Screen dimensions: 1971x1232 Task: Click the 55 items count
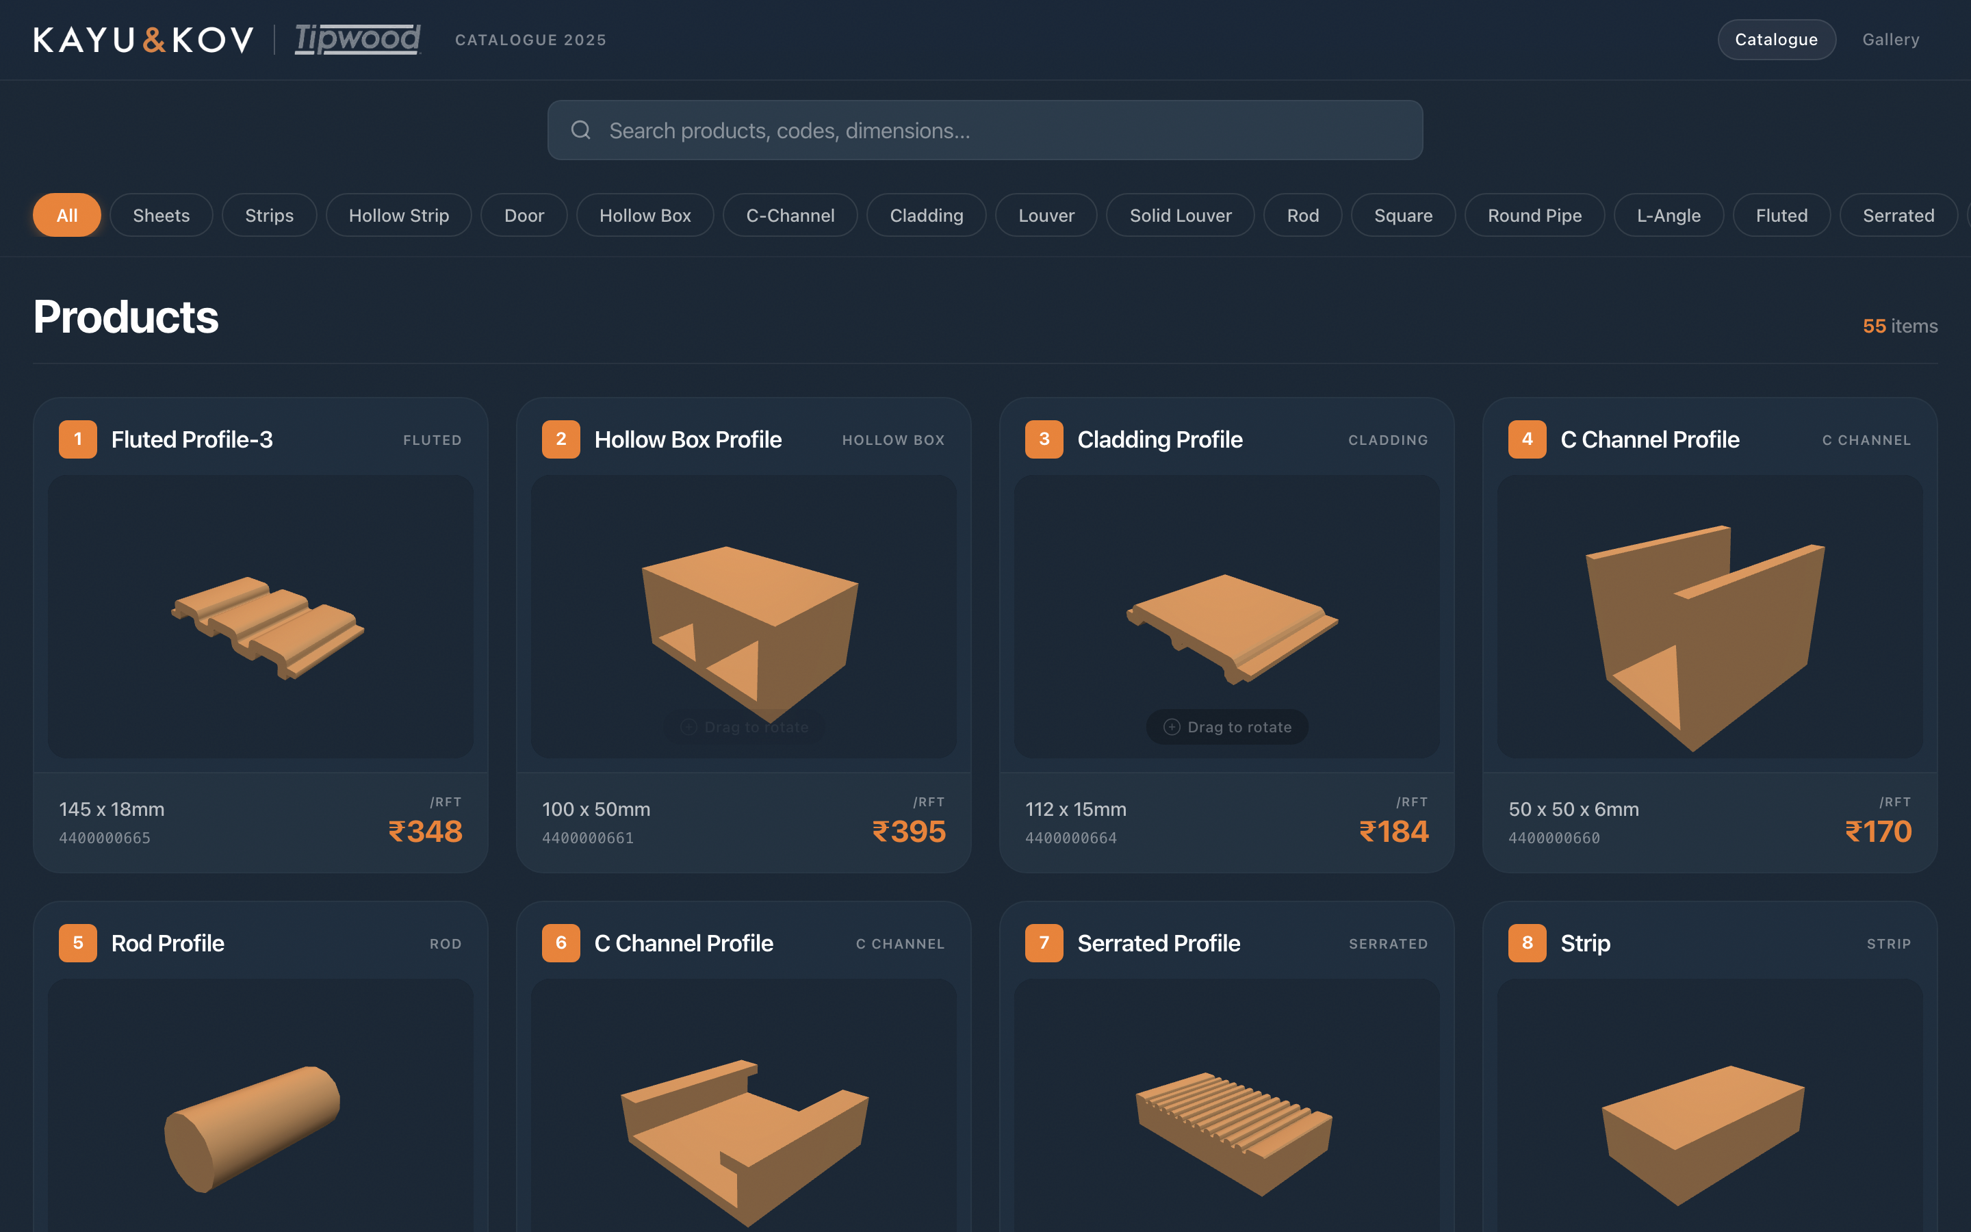pyautogui.click(x=1900, y=326)
